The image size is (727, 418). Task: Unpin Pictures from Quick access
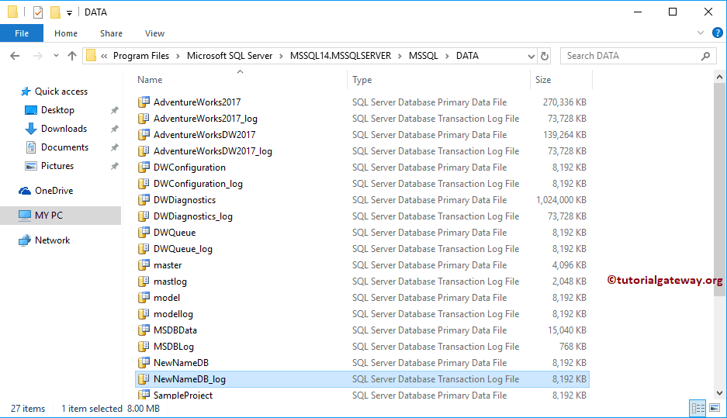[x=114, y=166]
